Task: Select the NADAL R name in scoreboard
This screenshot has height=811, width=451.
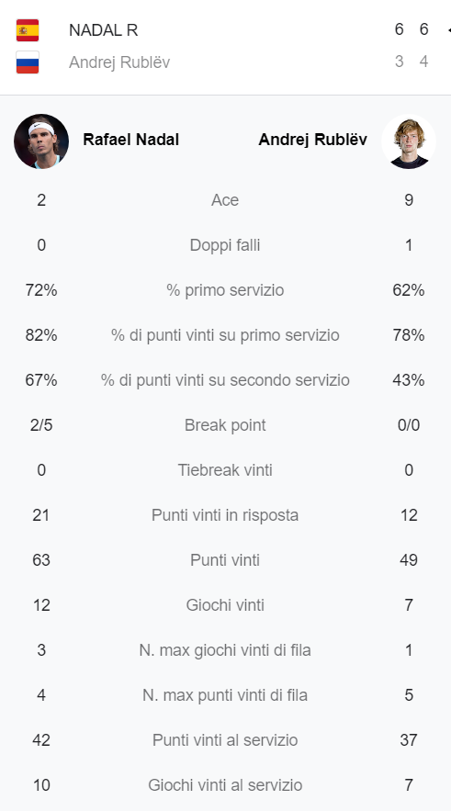Action: [x=104, y=30]
